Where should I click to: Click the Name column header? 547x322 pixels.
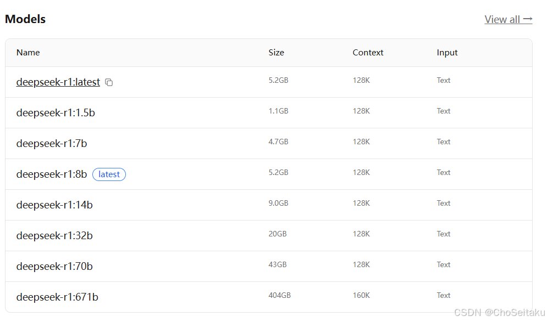[28, 53]
